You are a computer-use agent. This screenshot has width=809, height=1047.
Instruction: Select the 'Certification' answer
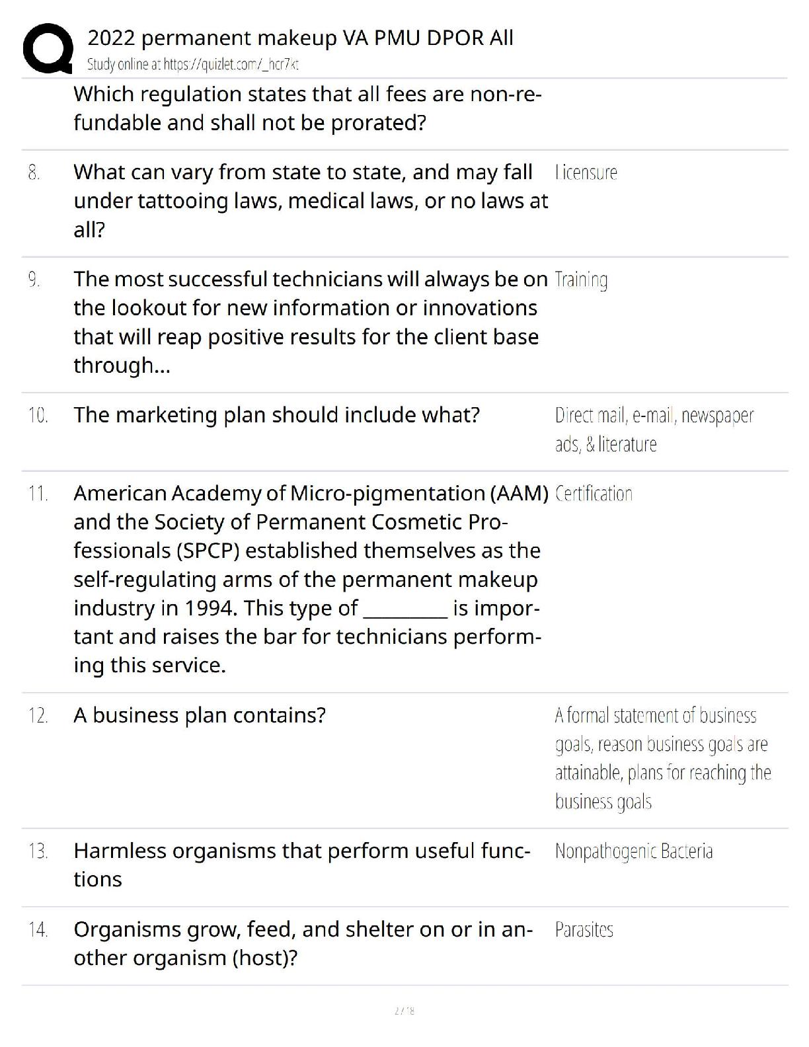594,494
